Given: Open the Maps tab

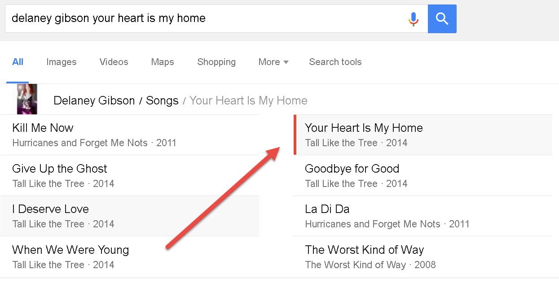Looking at the screenshot, I should [x=163, y=62].
